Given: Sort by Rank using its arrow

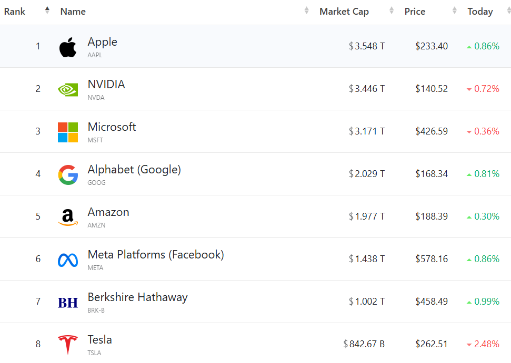Looking at the screenshot, I should click(x=47, y=11).
